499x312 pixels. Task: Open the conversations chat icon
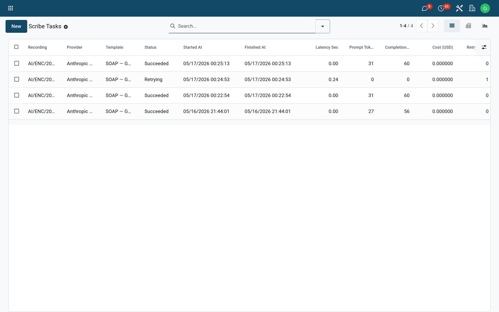click(x=424, y=8)
